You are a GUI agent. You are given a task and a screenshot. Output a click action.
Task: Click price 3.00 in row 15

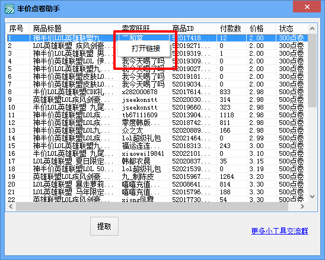click(256, 146)
